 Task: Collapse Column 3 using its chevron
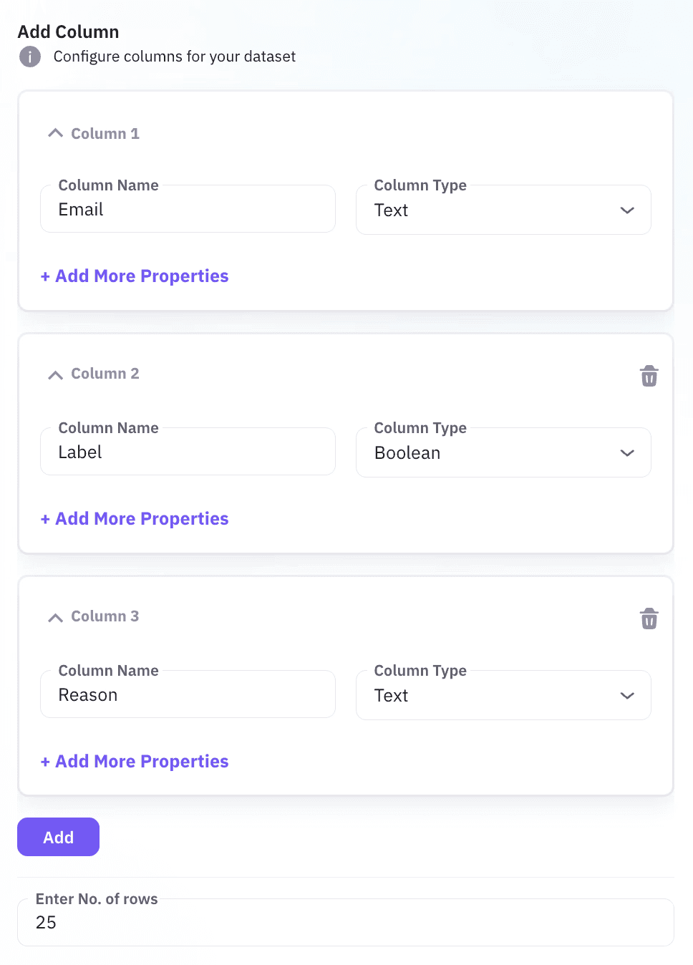[55, 617]
